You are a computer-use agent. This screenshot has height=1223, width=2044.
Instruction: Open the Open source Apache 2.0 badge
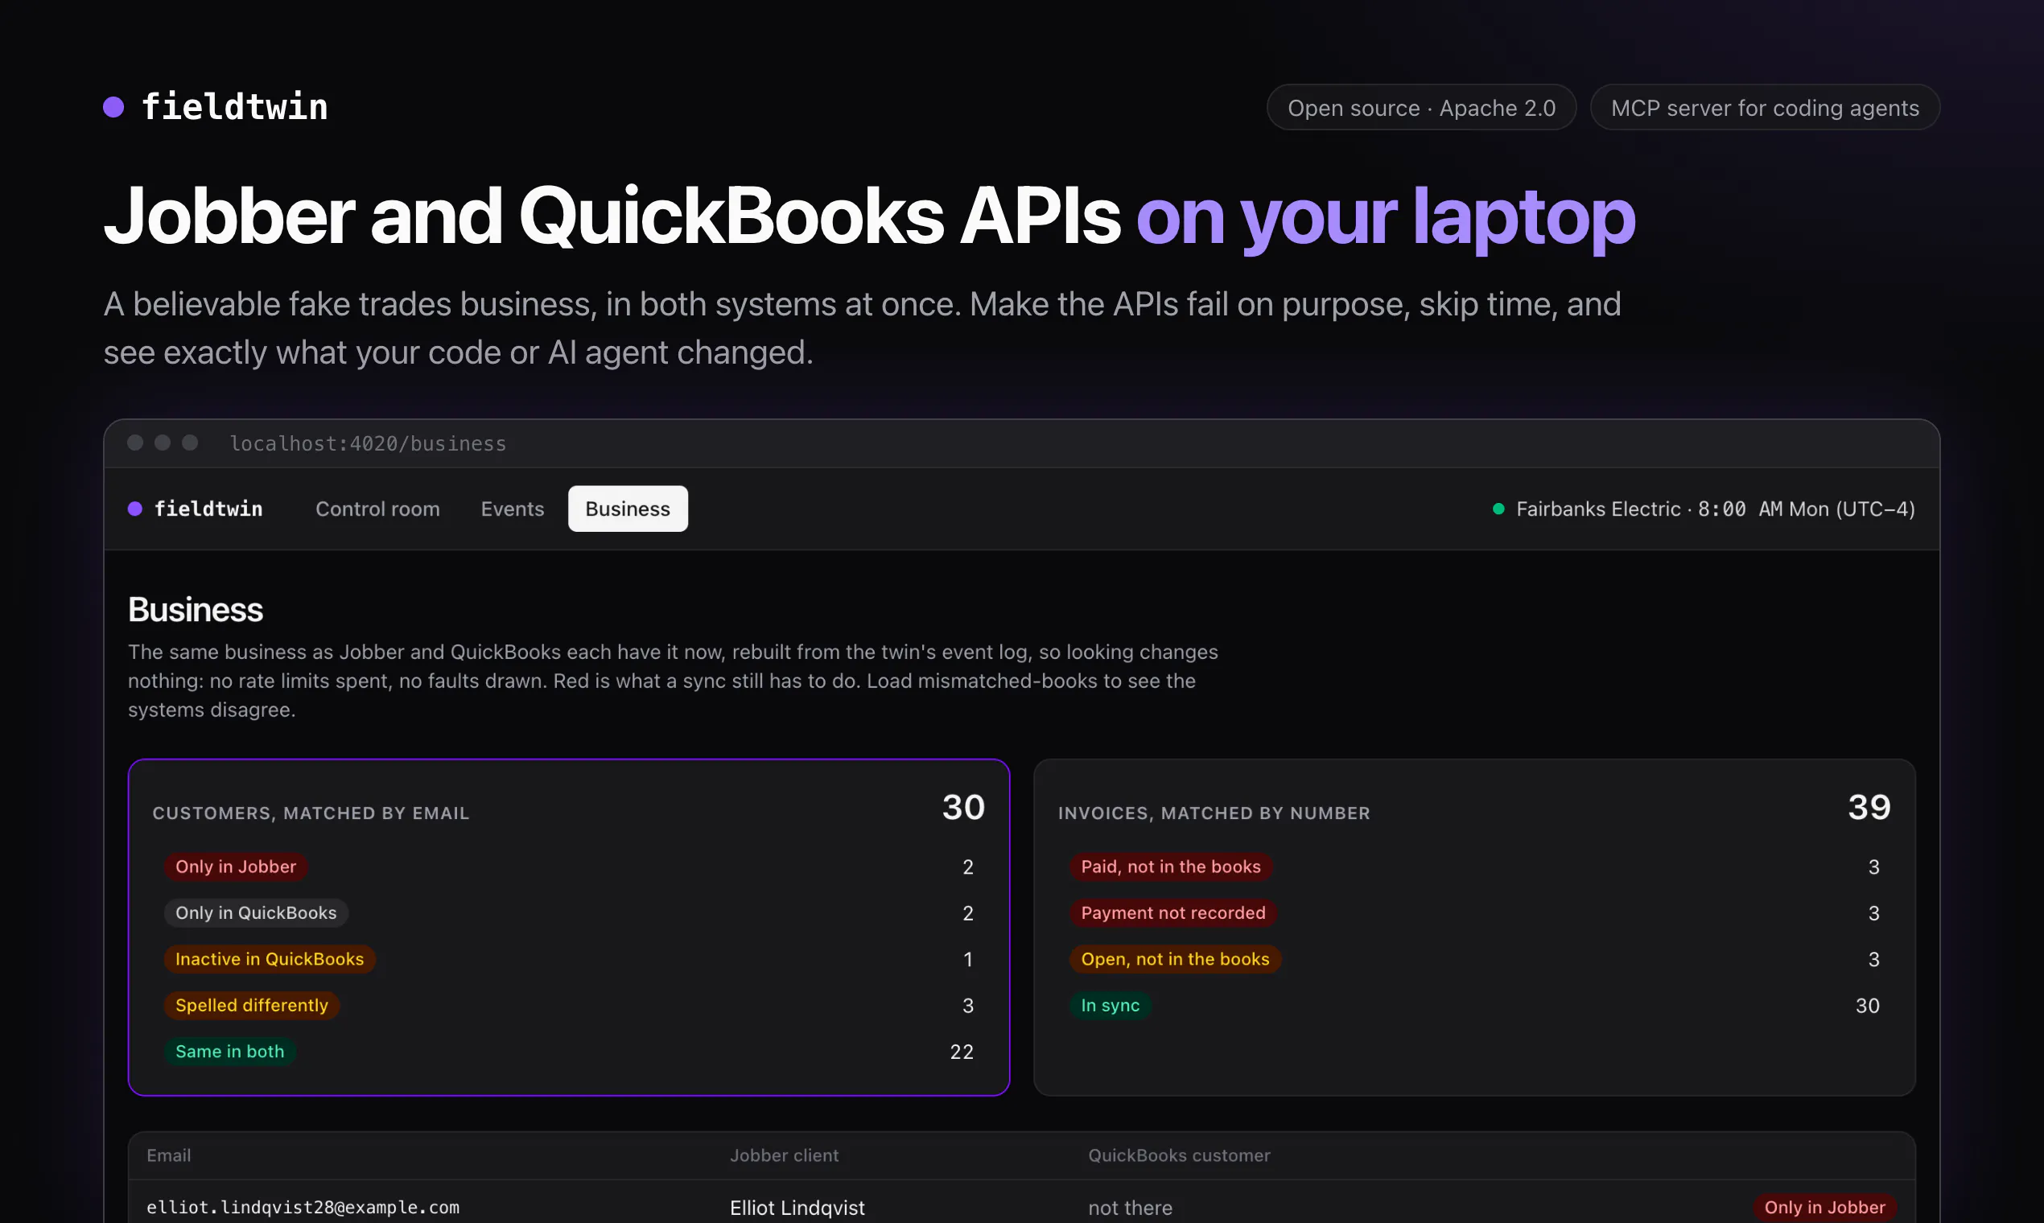pyautogui.click(x=1421, y=108)
